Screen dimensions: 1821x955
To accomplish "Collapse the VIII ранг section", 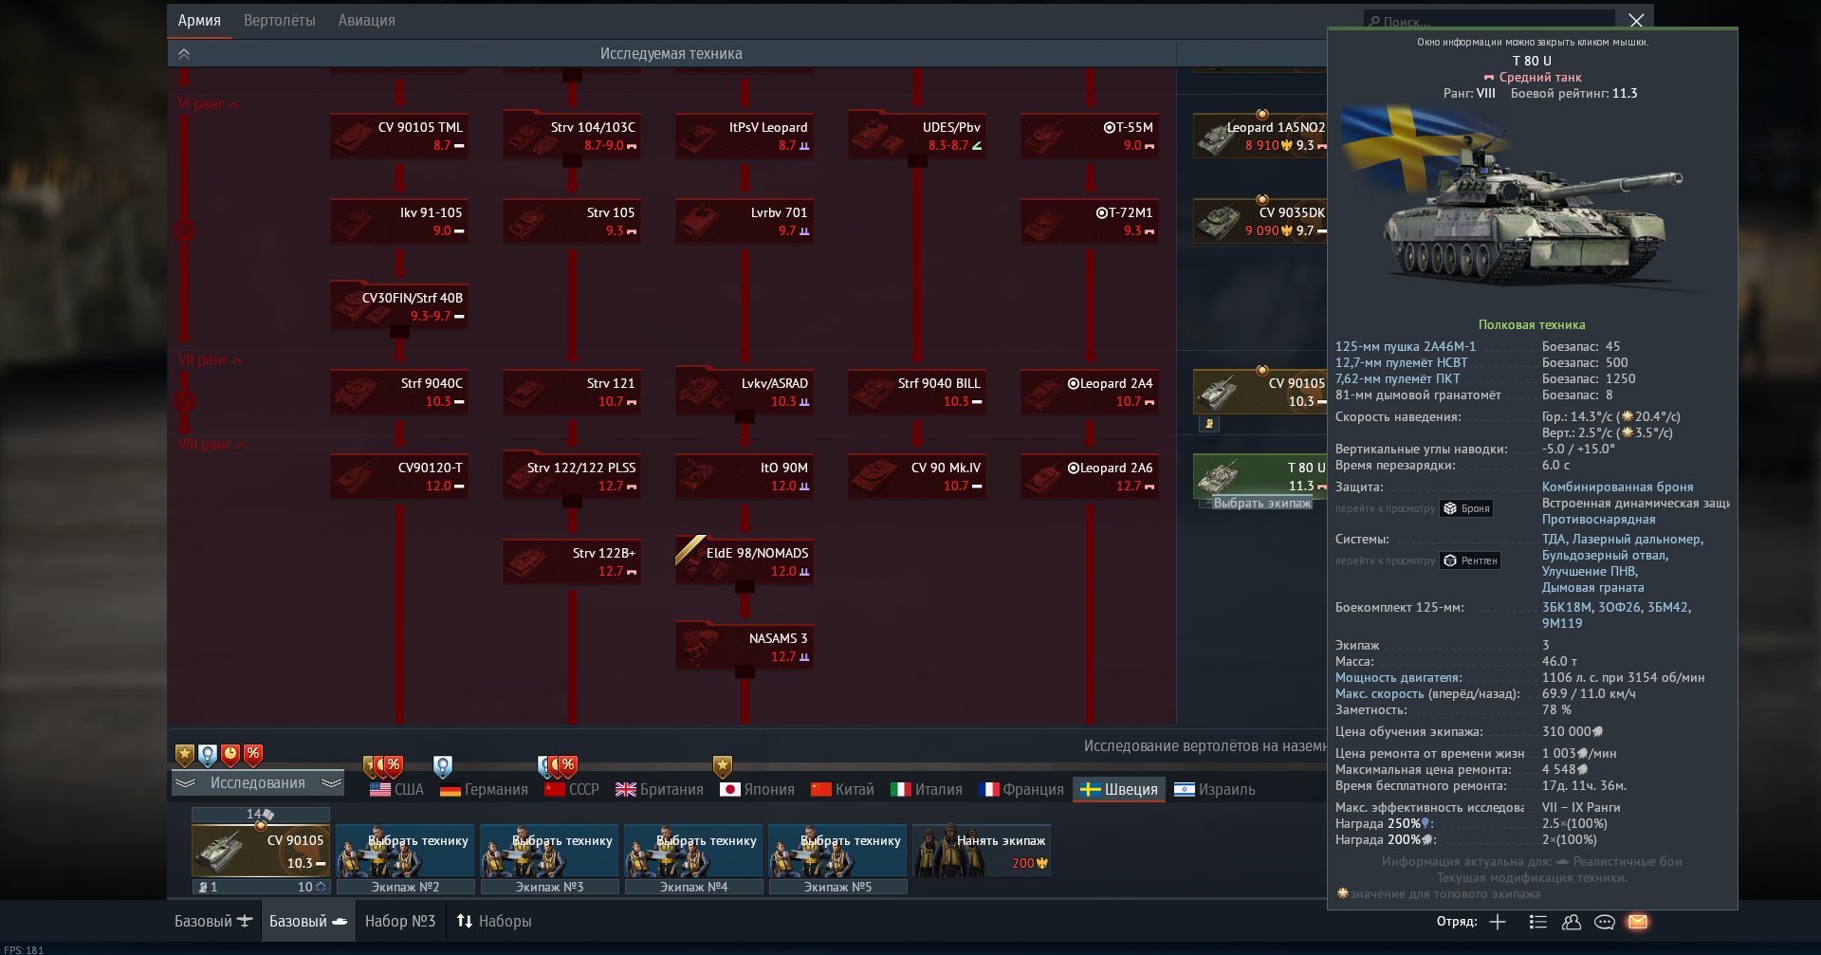I will click(x=212, y=445).
